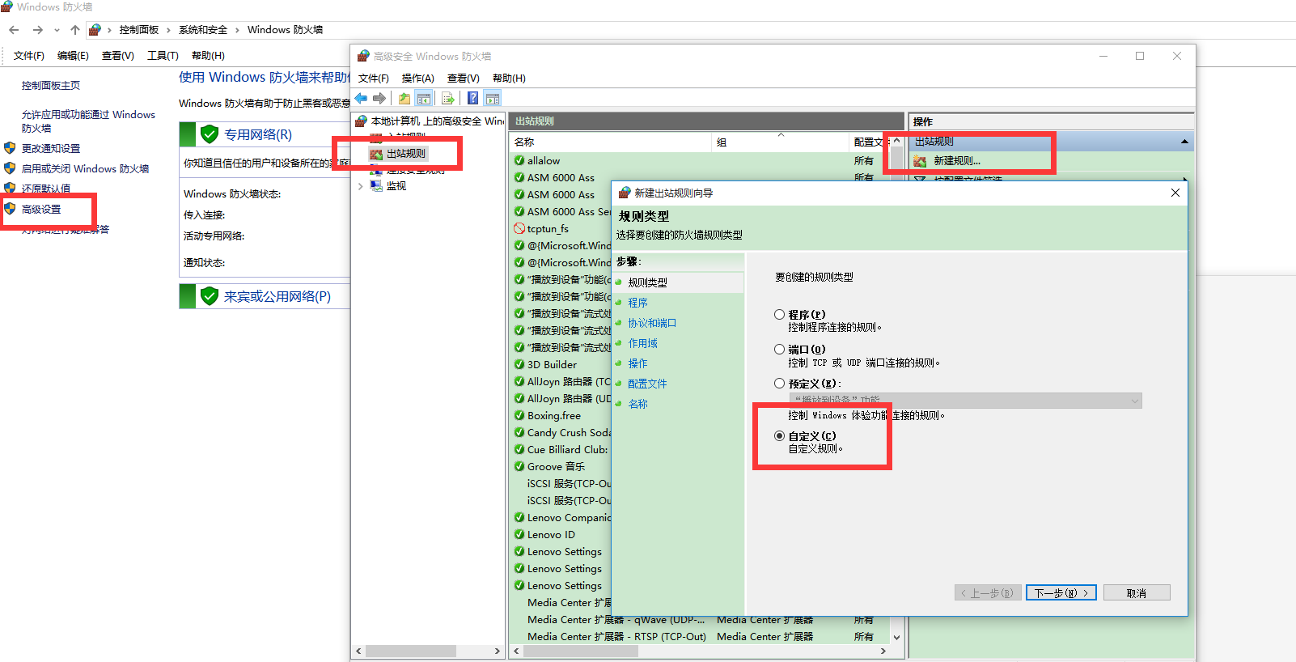Click the green check icon of allalow rule
Viewport: 1296px width, 662px height.
pos(519,161)
